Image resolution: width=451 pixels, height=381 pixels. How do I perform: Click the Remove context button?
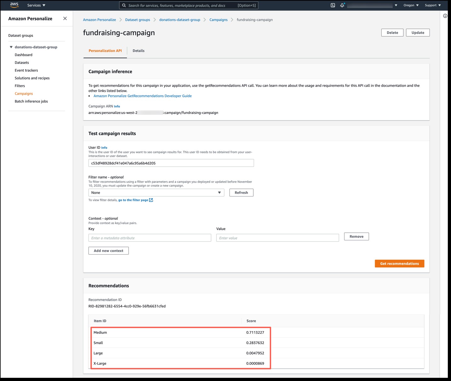[356, 237]
